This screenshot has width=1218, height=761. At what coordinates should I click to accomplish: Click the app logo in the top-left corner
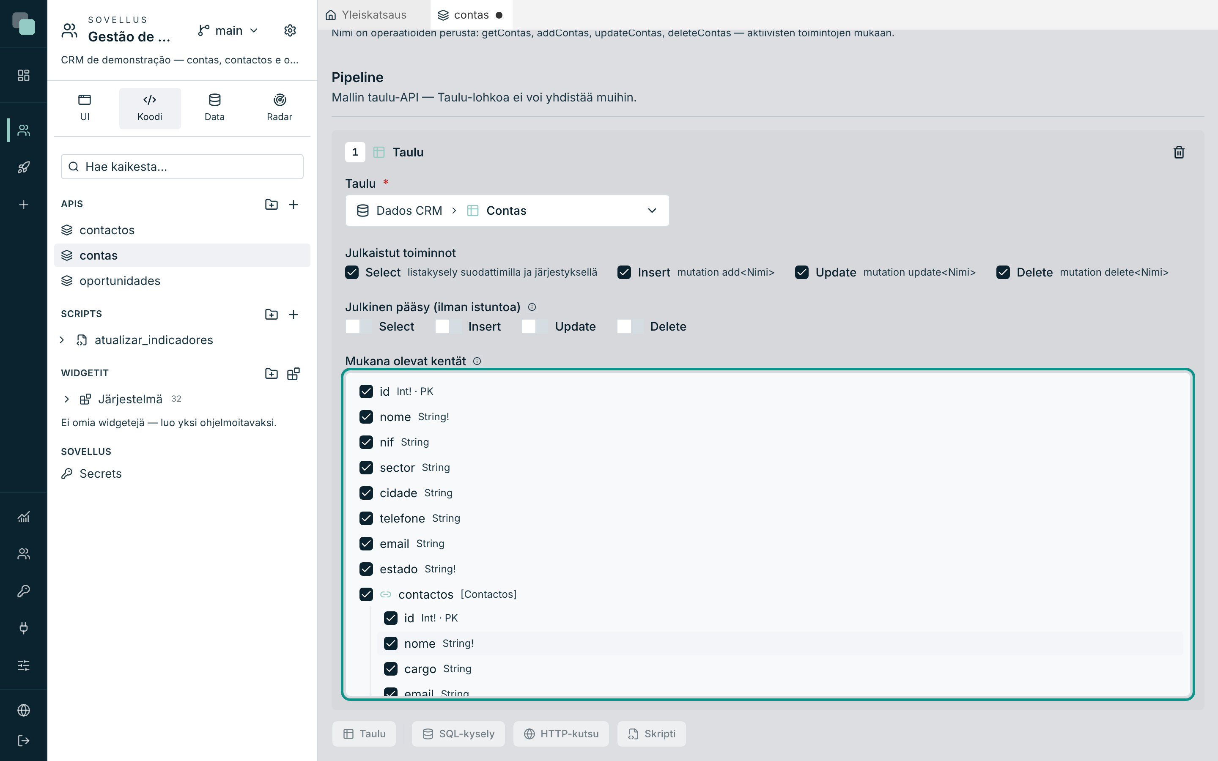click(x=24, y=24)
